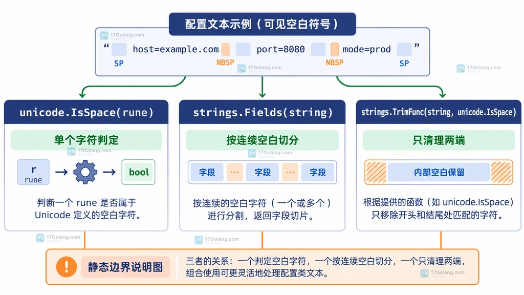524x295 pixels.
Task: Click the text '进行分割，返回字段切片。'
Action: (x=261, y=216)
